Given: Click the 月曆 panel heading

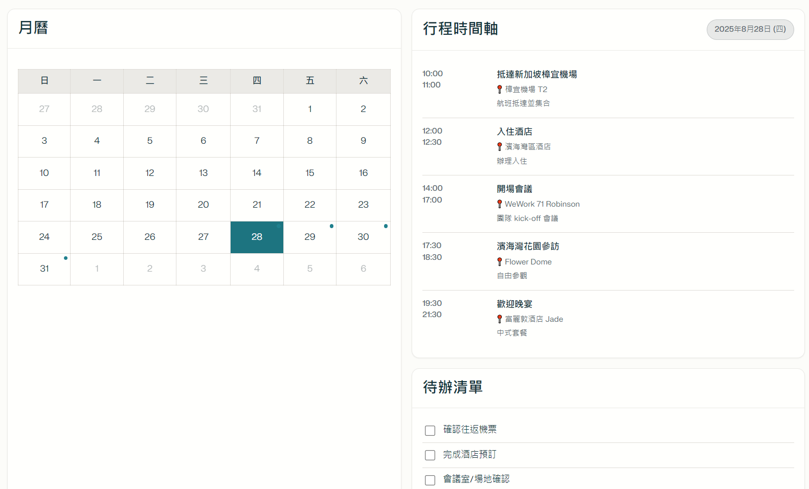Looking at the screenshot, I should (33, 28).
